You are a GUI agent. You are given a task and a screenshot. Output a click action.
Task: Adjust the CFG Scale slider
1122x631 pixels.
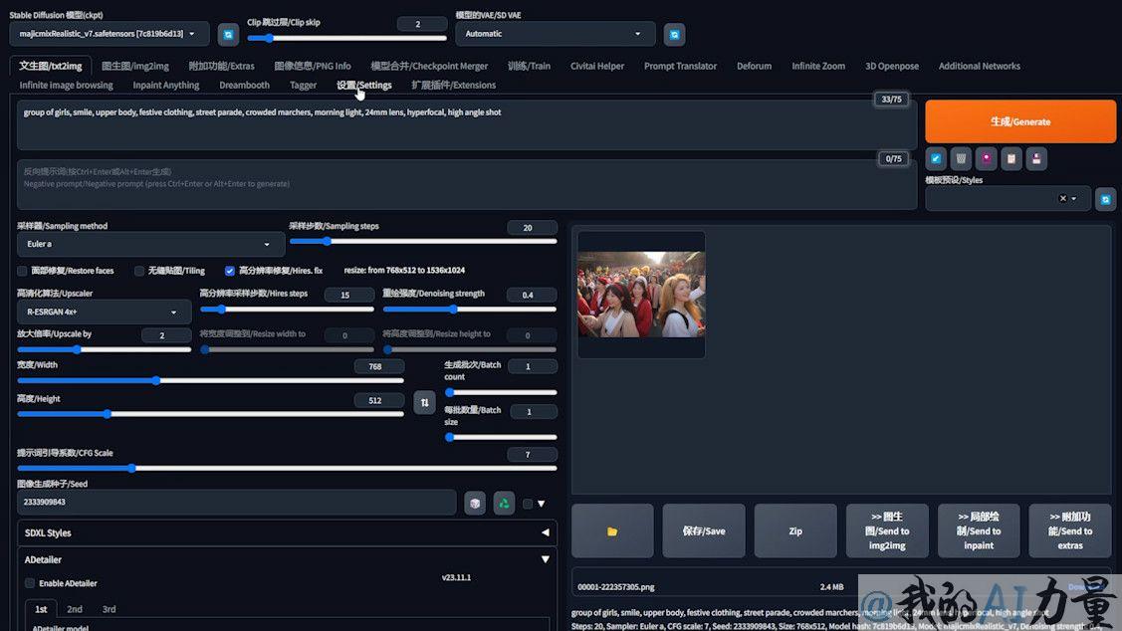tap(287, 469)
